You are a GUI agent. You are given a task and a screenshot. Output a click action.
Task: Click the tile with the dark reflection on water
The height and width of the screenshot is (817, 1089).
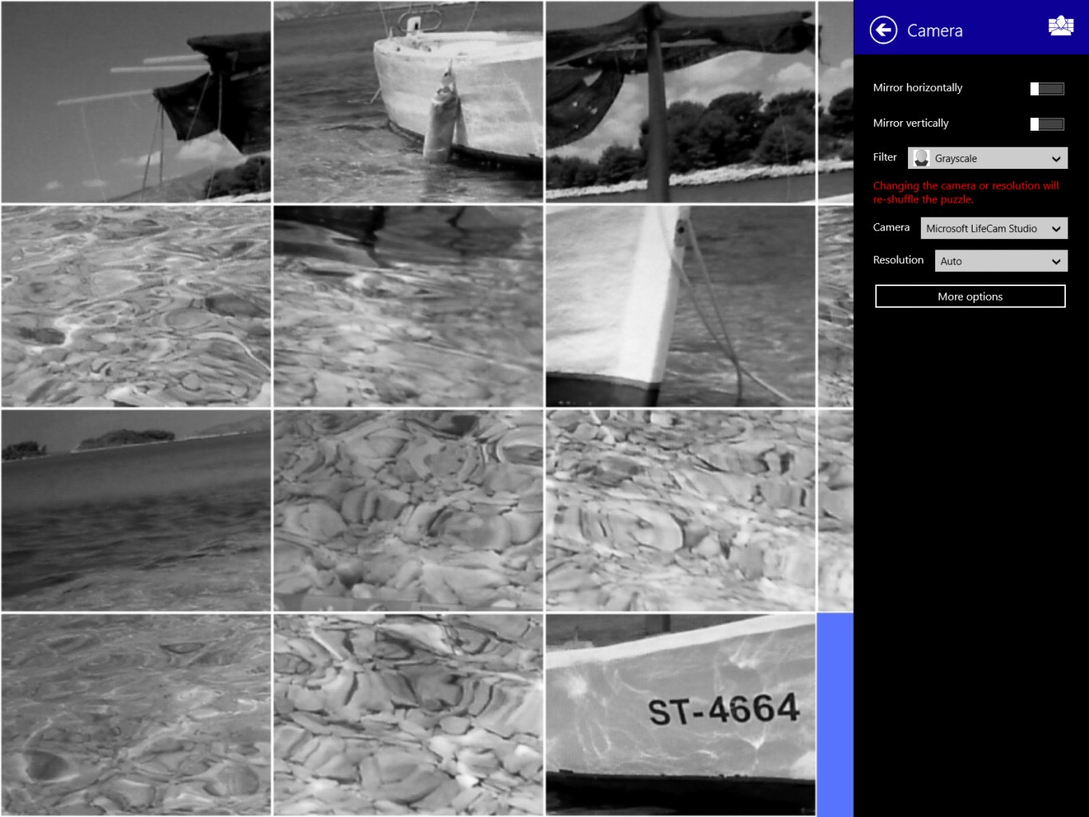click(x=408, y=306)
